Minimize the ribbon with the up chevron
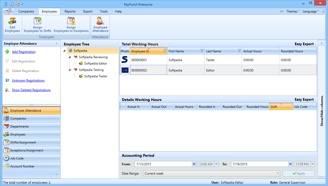This screenshot has height=186, width=328. pyautogui.click(x=282, y=11)
